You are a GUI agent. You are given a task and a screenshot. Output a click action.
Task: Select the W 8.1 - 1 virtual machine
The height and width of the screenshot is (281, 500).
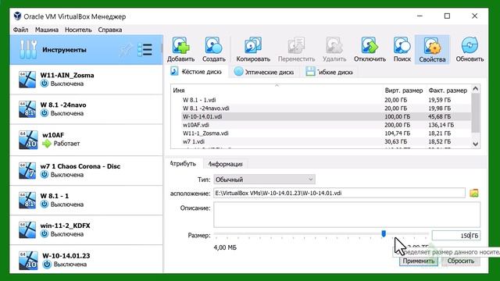point(86,200)
